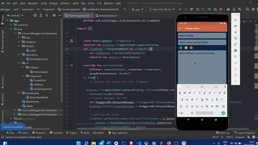Open the Event Log
Screen dimensions: 258x145
coord(223,133)
